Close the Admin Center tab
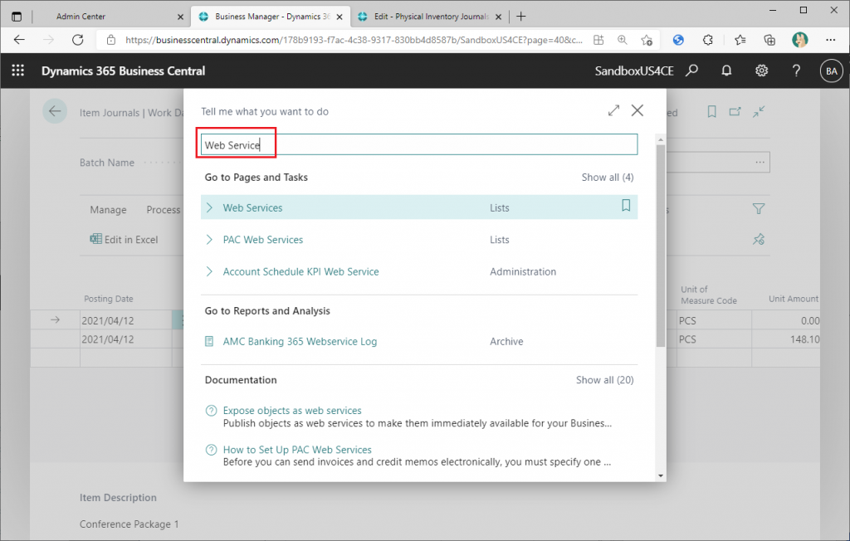 pyautogui.click(x=180, y=17)
